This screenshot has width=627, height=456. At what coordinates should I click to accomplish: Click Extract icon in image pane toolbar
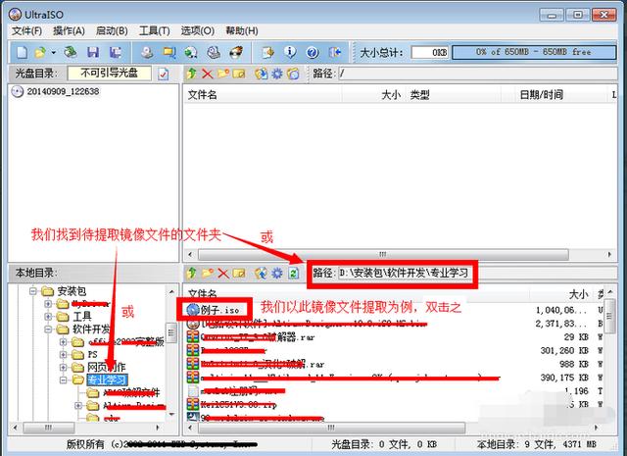tap(262, 74)
